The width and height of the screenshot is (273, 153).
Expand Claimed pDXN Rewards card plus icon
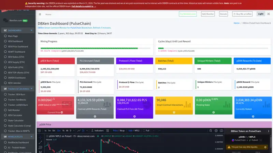95,116
